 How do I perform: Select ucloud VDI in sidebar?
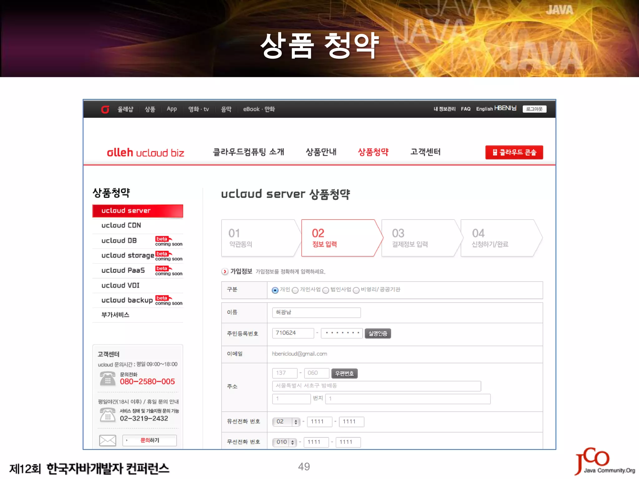138,285
